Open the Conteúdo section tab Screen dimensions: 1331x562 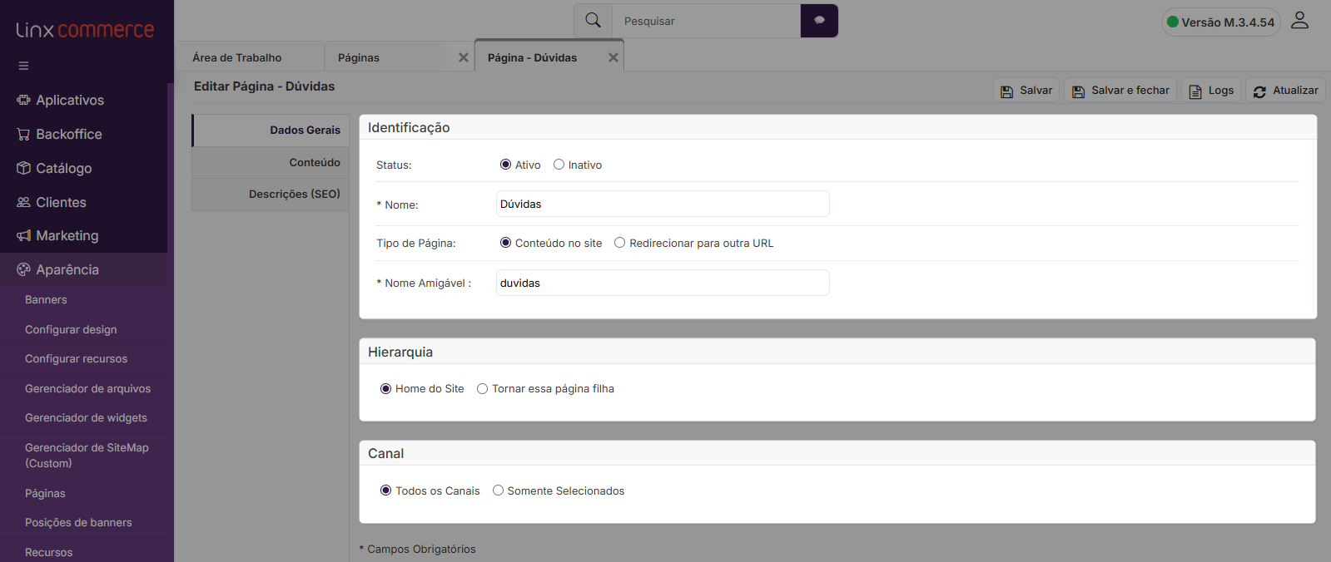pos(271,163)
